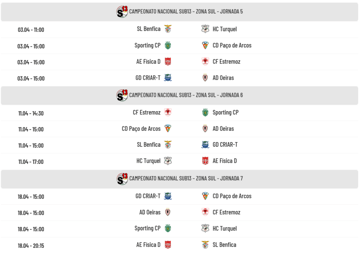Click GD CRIAR-T crest in Jornada 5
This screenshot has width=360, height=253.
(168, 78)
